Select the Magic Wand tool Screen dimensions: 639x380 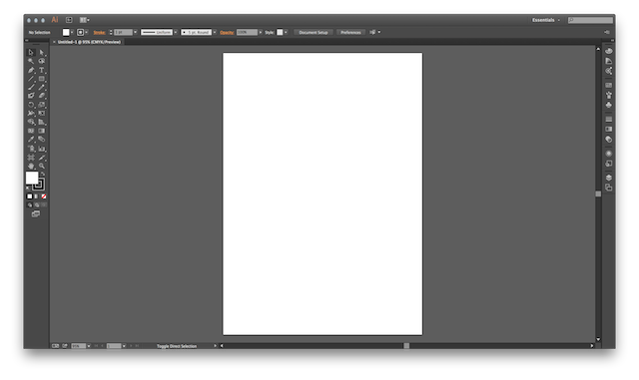(31, 61)
